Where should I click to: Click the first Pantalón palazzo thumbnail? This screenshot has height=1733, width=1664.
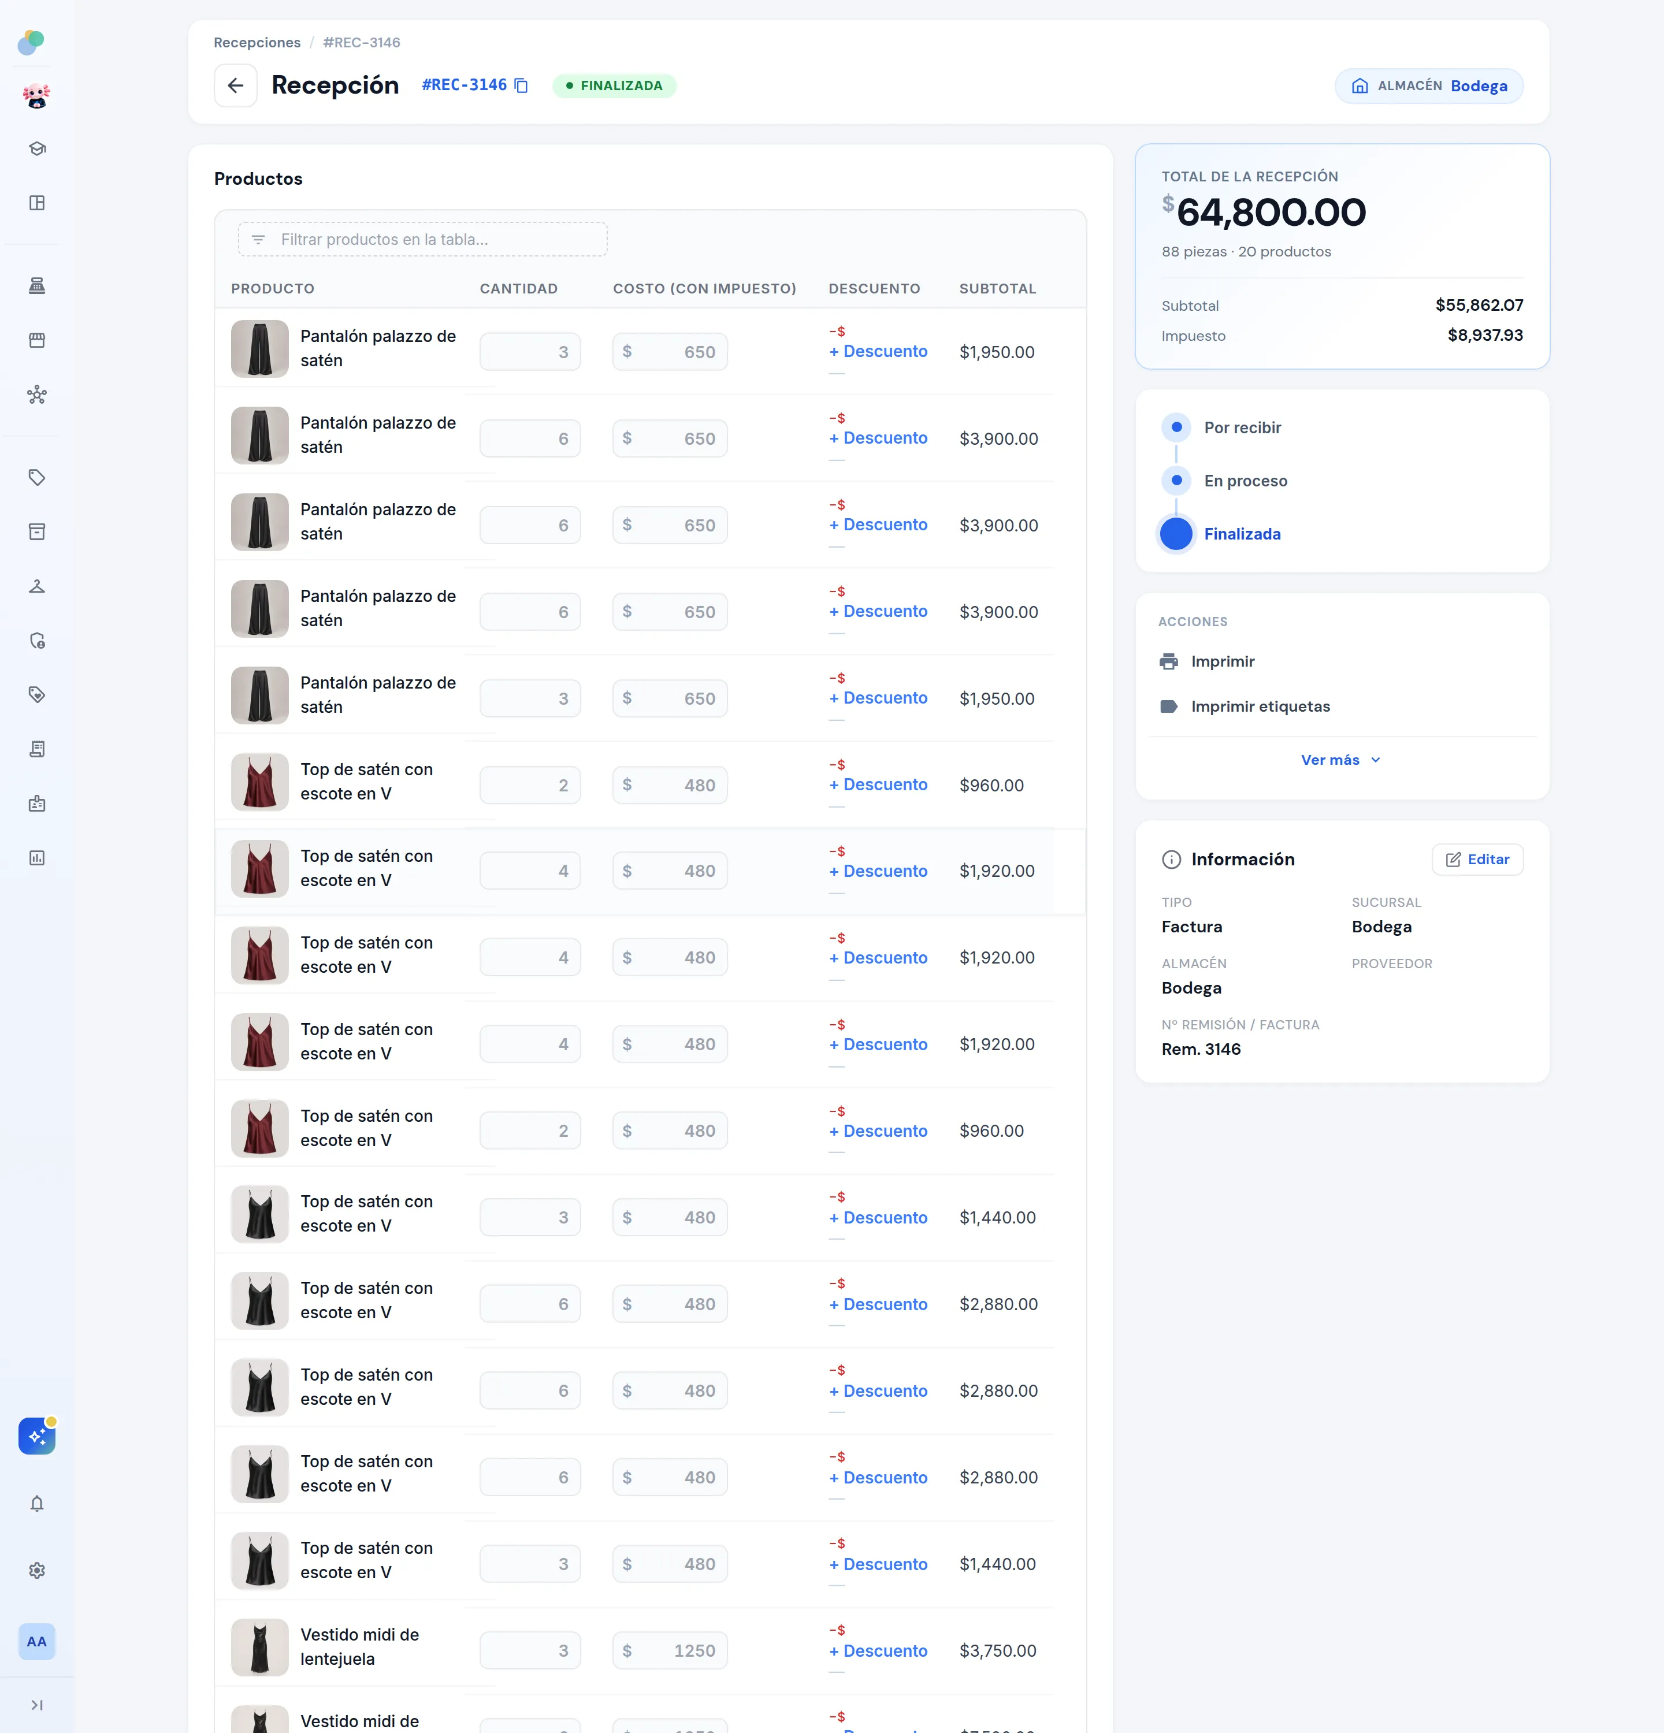tap(260, 348)
